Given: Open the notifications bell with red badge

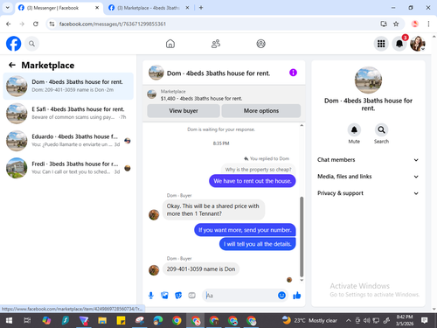Looking at the screenshot, I should pyautogui.click(x=399, y=44).
